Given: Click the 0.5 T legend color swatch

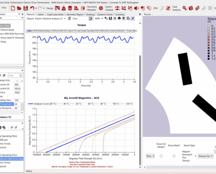Looking at the screenshot, I should [x=209, y=40].
